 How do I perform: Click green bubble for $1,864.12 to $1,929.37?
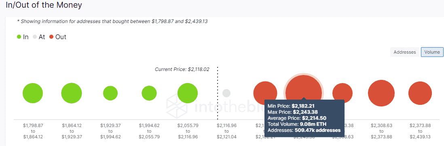coord(72,93)
